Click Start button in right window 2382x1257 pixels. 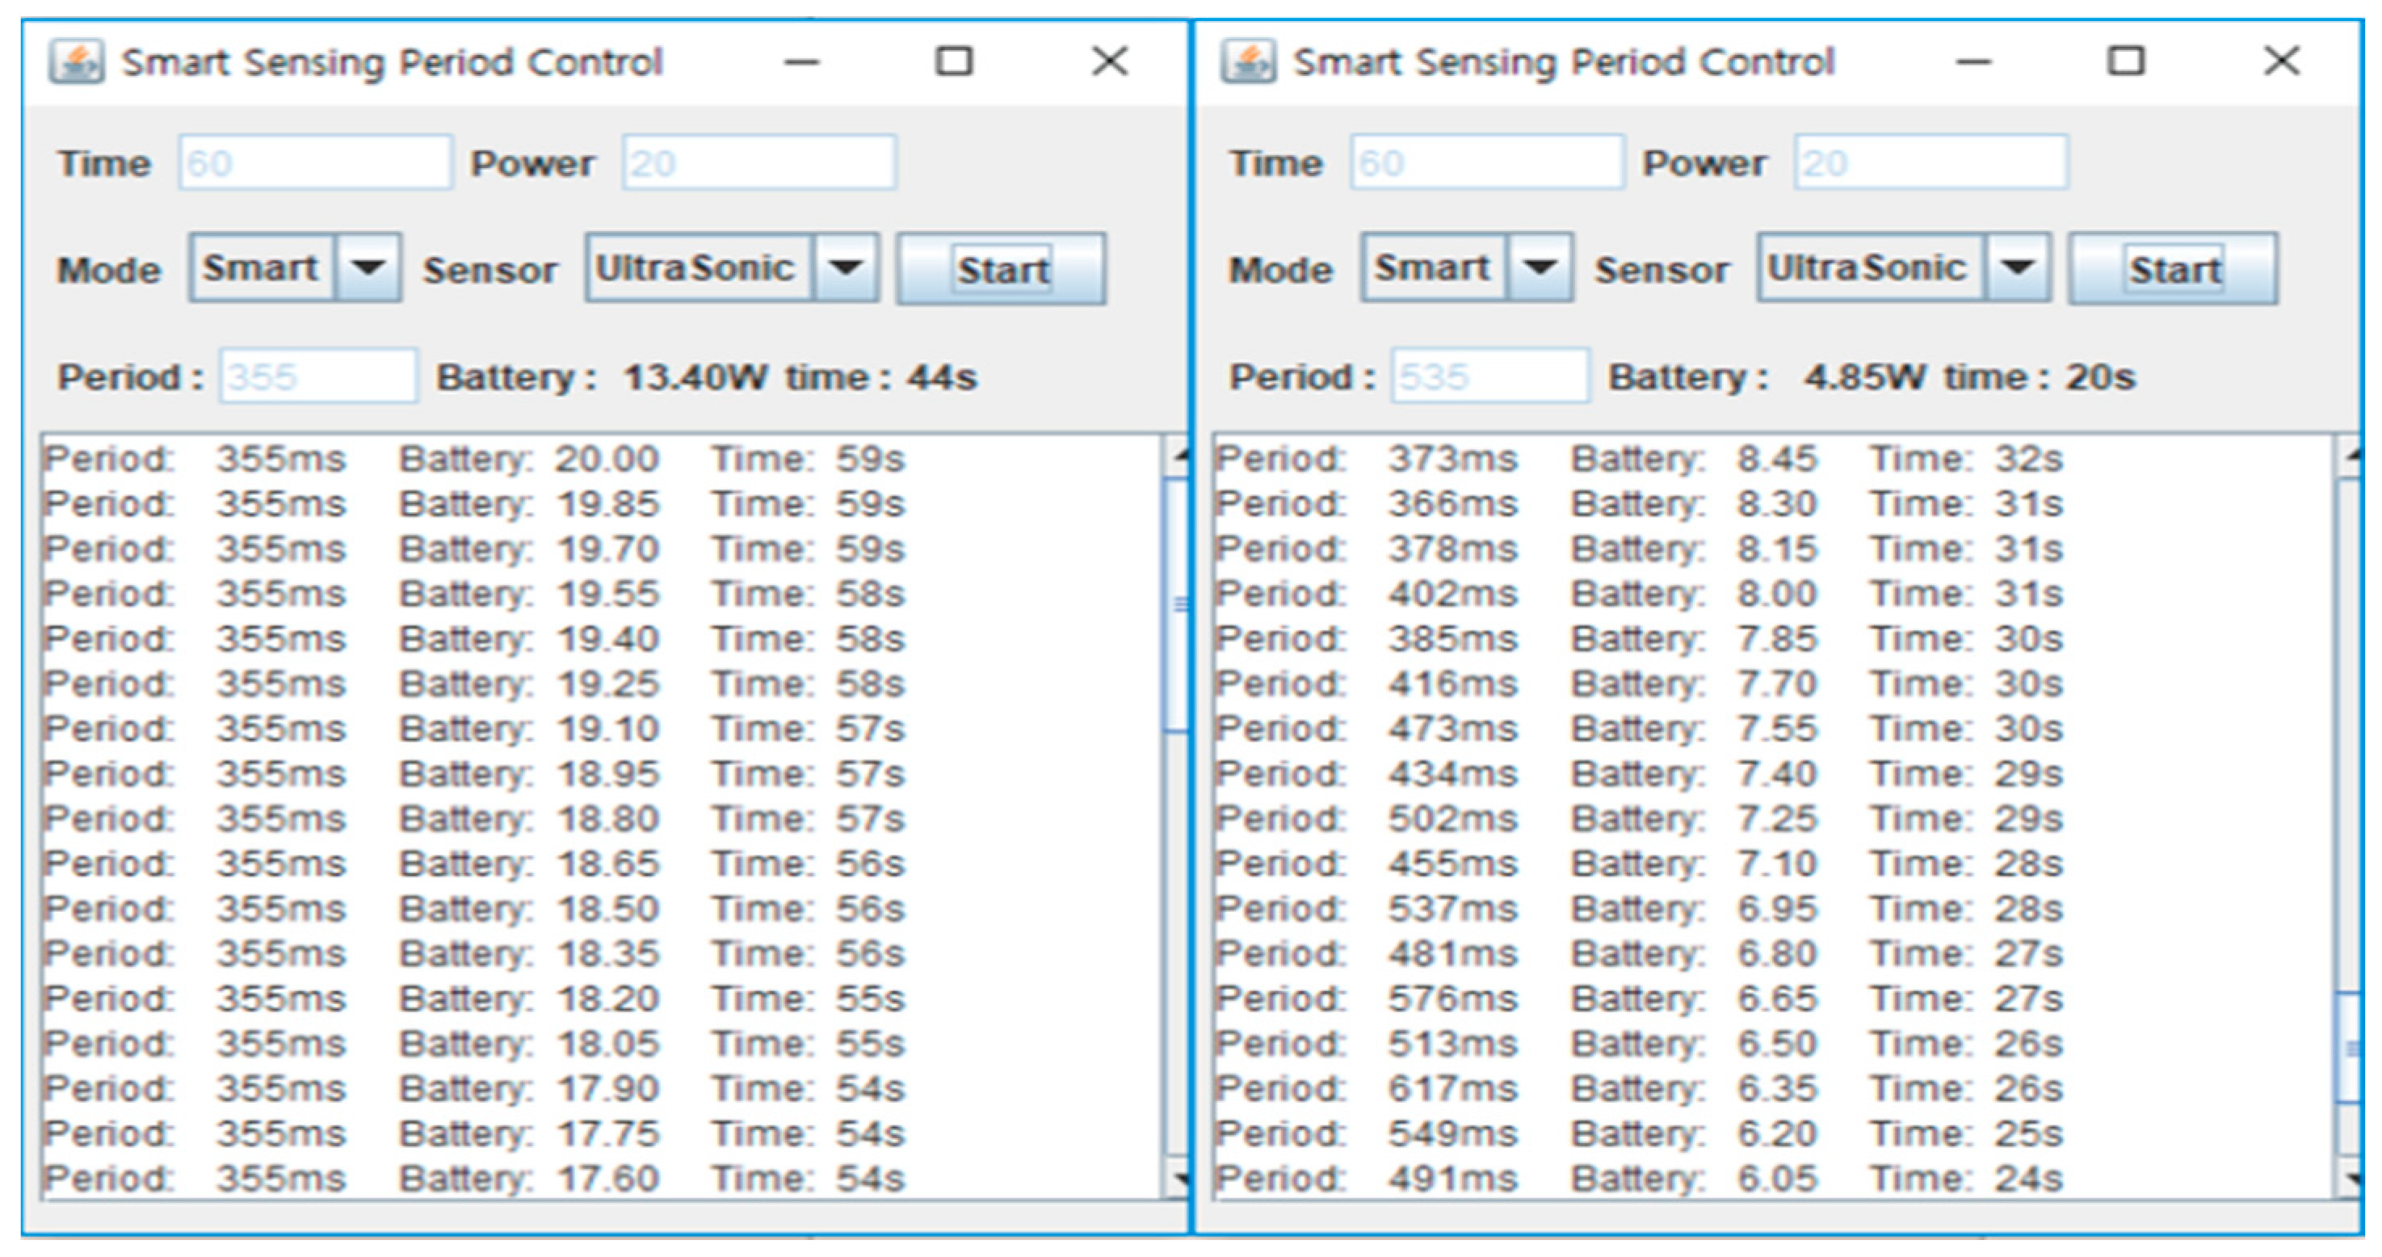click(2174, 269)
